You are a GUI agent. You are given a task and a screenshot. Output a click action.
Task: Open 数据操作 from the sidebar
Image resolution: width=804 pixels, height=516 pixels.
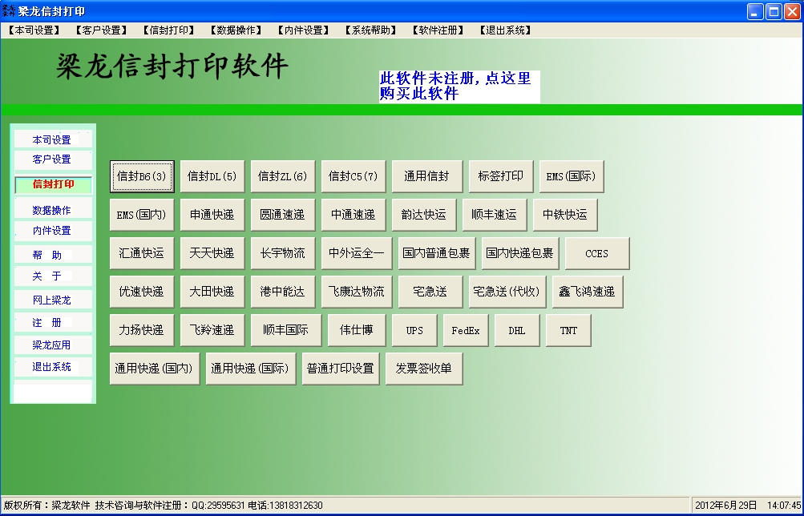[x=53, y=210]
